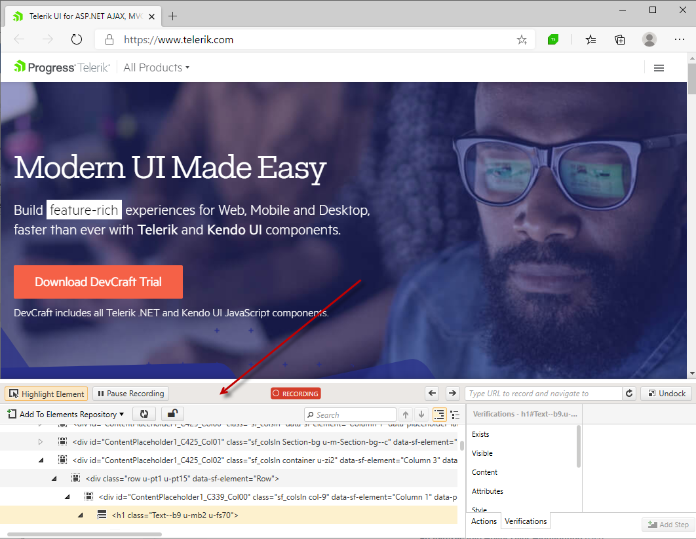Open the browser profile avatar
Viewport: 696px width, 539px height.
click(649, 39)
